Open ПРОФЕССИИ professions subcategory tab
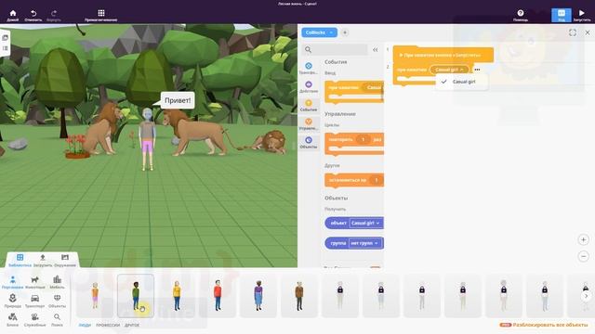This screenshot has height=334, width=595. pos(108,325)
